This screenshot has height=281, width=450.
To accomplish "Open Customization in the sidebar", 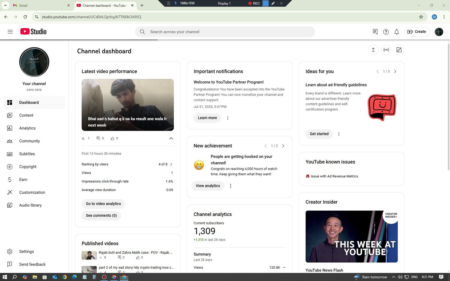I will [34, 192].
